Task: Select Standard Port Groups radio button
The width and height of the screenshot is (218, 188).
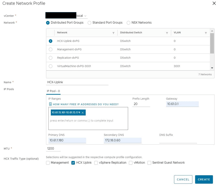Action: 89,23
